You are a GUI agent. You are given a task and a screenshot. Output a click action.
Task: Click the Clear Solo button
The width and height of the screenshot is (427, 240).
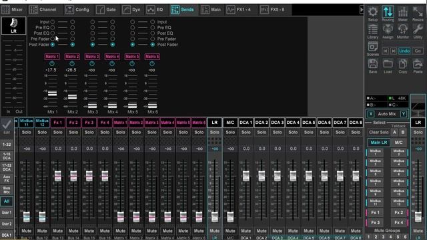379,132
